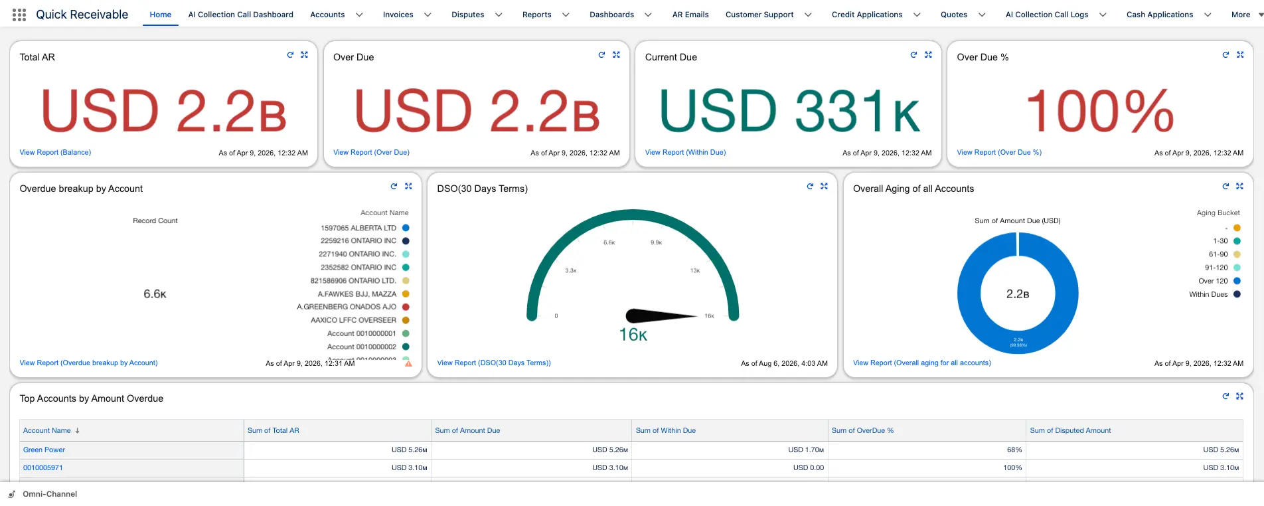Open the Accounts tab dropdown chevron
The image size is (1264, 506).
click(x=359, y=15)
